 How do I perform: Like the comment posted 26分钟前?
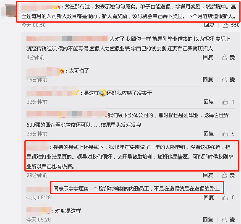[x=225, y=134]
